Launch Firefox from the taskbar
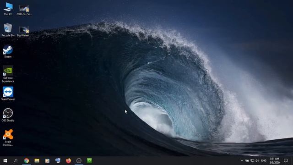The width and height of the screenshot is (293, 165). 68,161
